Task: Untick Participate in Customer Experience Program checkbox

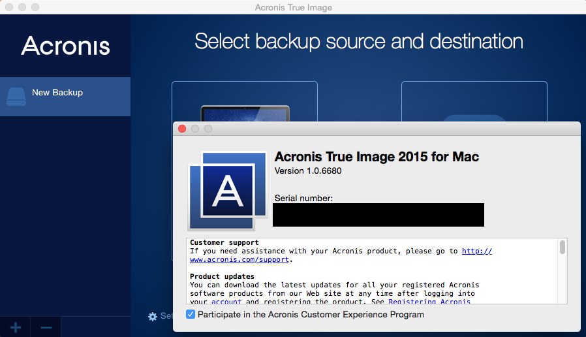Action: click(x=191, y=314)
